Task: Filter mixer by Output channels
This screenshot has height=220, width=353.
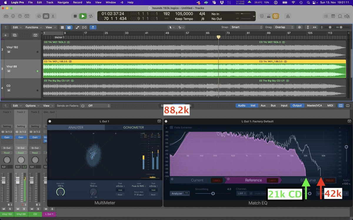Action: 297,106
